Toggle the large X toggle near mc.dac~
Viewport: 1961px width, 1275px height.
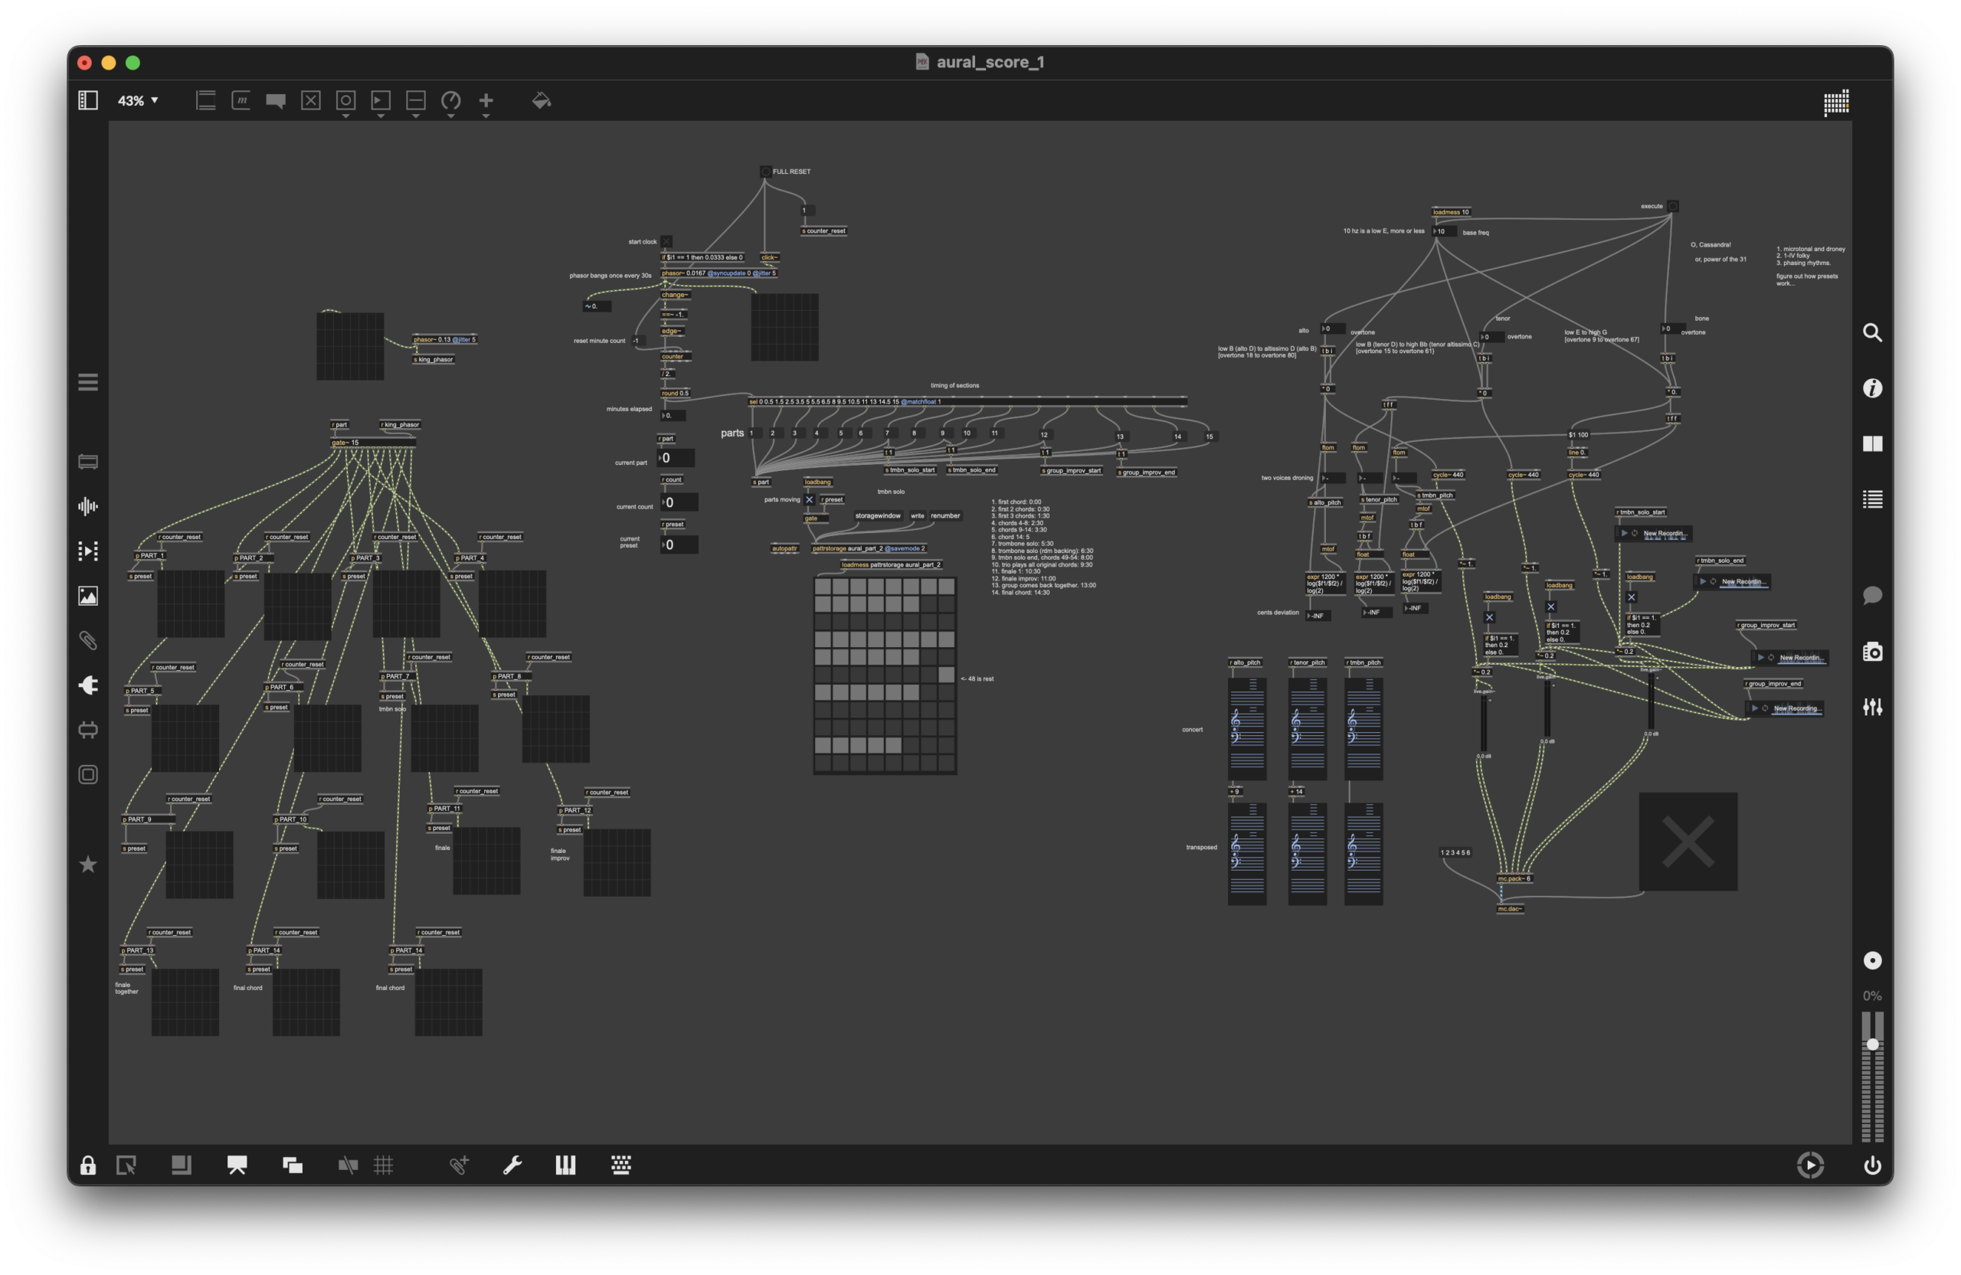tap(1688, 841)
